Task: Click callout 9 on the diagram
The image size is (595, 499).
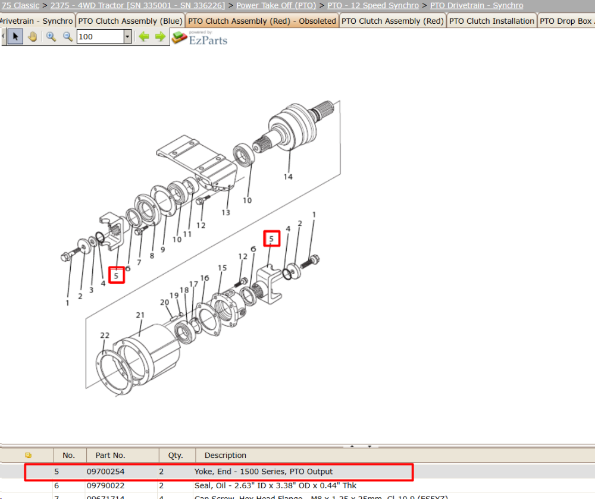Action: coord(163,250)
